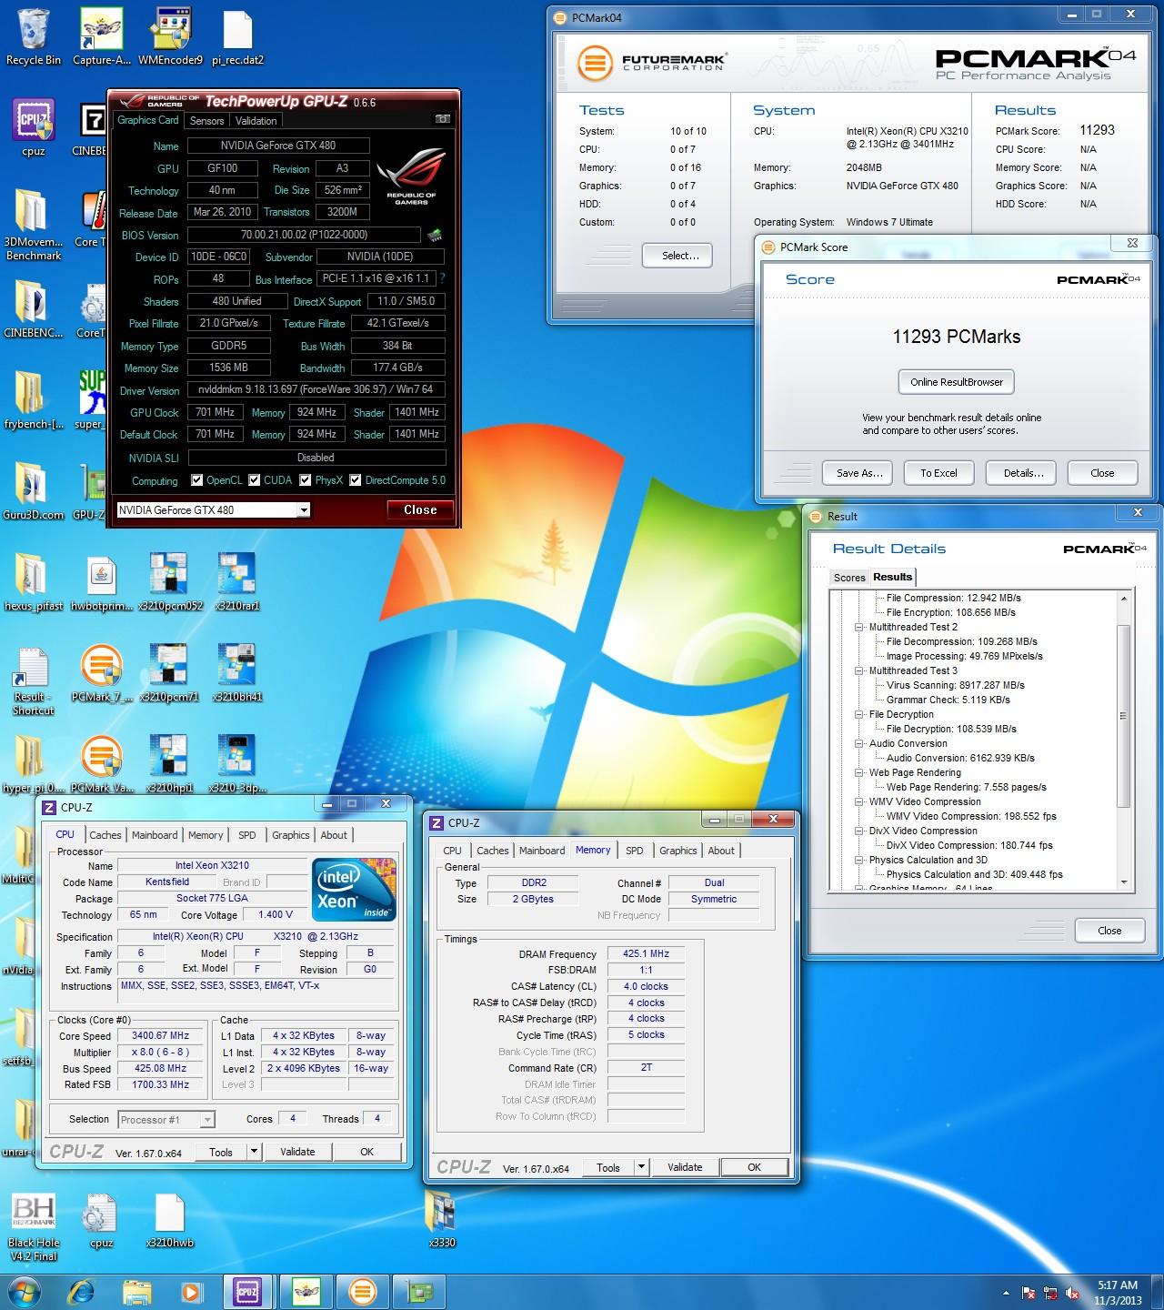Collapse Web Page Rendering tree node

tap(859, 772)
